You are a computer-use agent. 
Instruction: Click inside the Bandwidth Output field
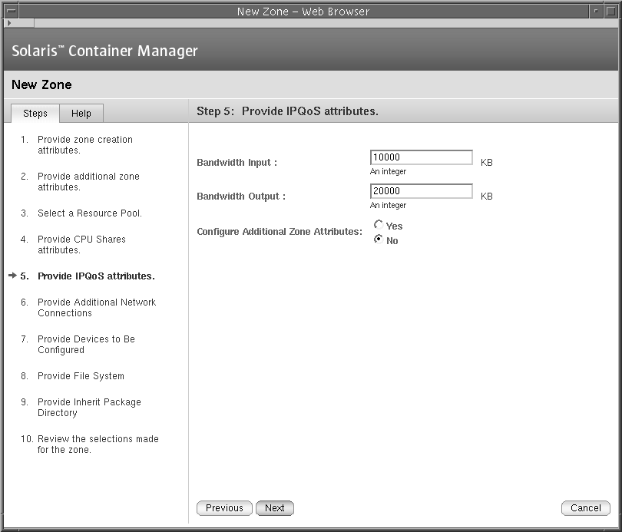click(x=421, y=190)
